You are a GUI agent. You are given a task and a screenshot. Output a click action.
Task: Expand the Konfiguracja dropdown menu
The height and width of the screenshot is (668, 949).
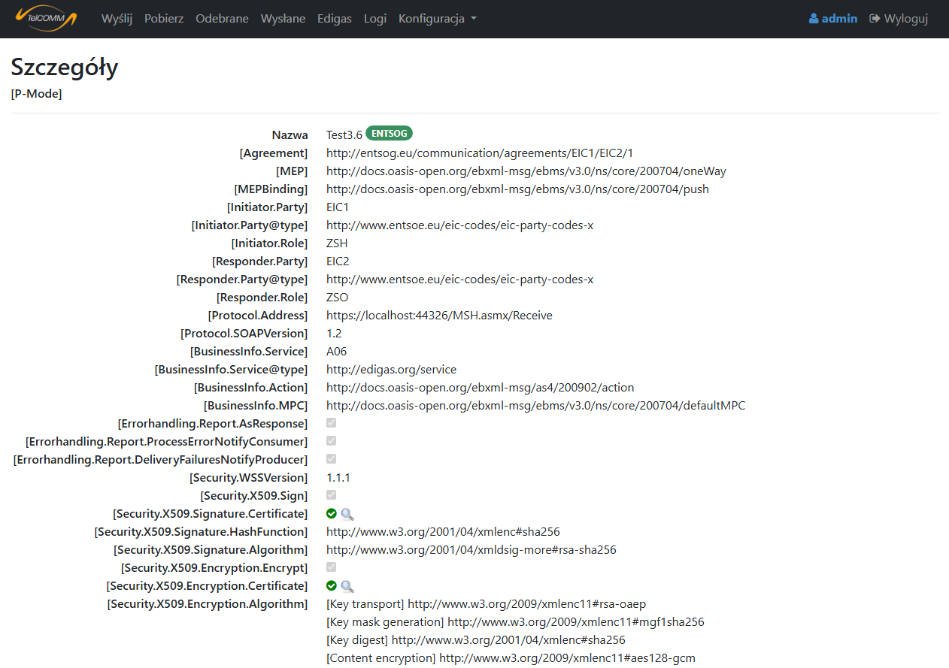click(x=437, y=19)
